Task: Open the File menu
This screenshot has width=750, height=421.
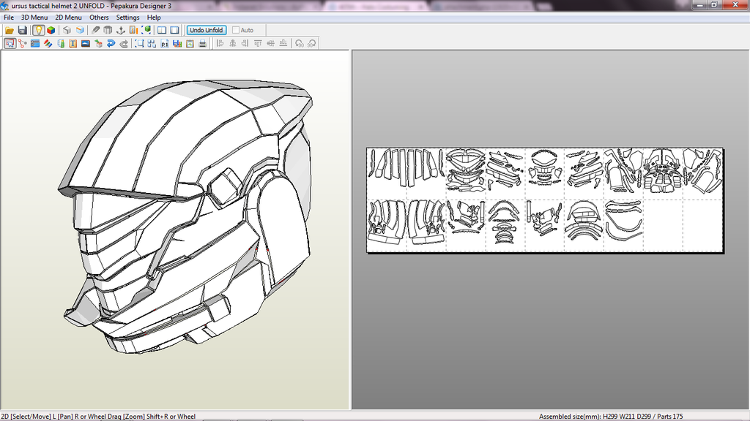Action: [x=9, y=18]
